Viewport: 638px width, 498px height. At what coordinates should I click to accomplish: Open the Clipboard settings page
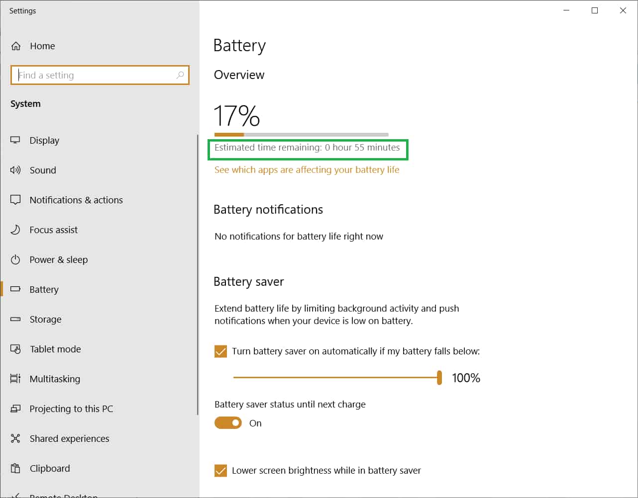[x=50, y=468]
